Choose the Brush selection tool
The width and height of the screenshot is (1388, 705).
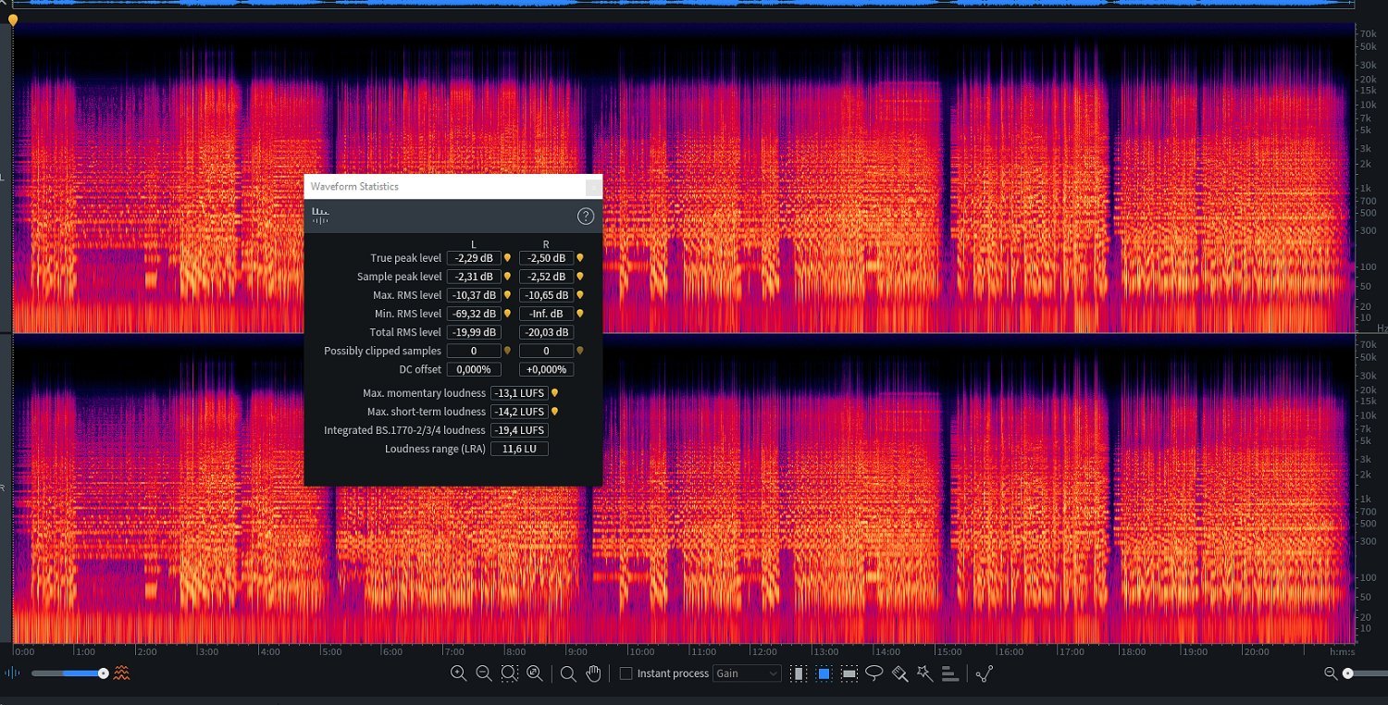coord(899,674)
